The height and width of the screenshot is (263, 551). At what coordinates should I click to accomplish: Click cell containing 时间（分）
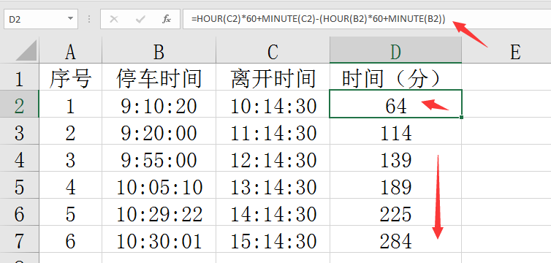coord(395,77)
